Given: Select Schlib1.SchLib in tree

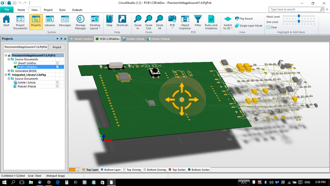Looking at the screenshot, I should 26,82.
